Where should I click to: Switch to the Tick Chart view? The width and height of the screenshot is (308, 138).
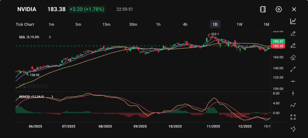[25, 24]
